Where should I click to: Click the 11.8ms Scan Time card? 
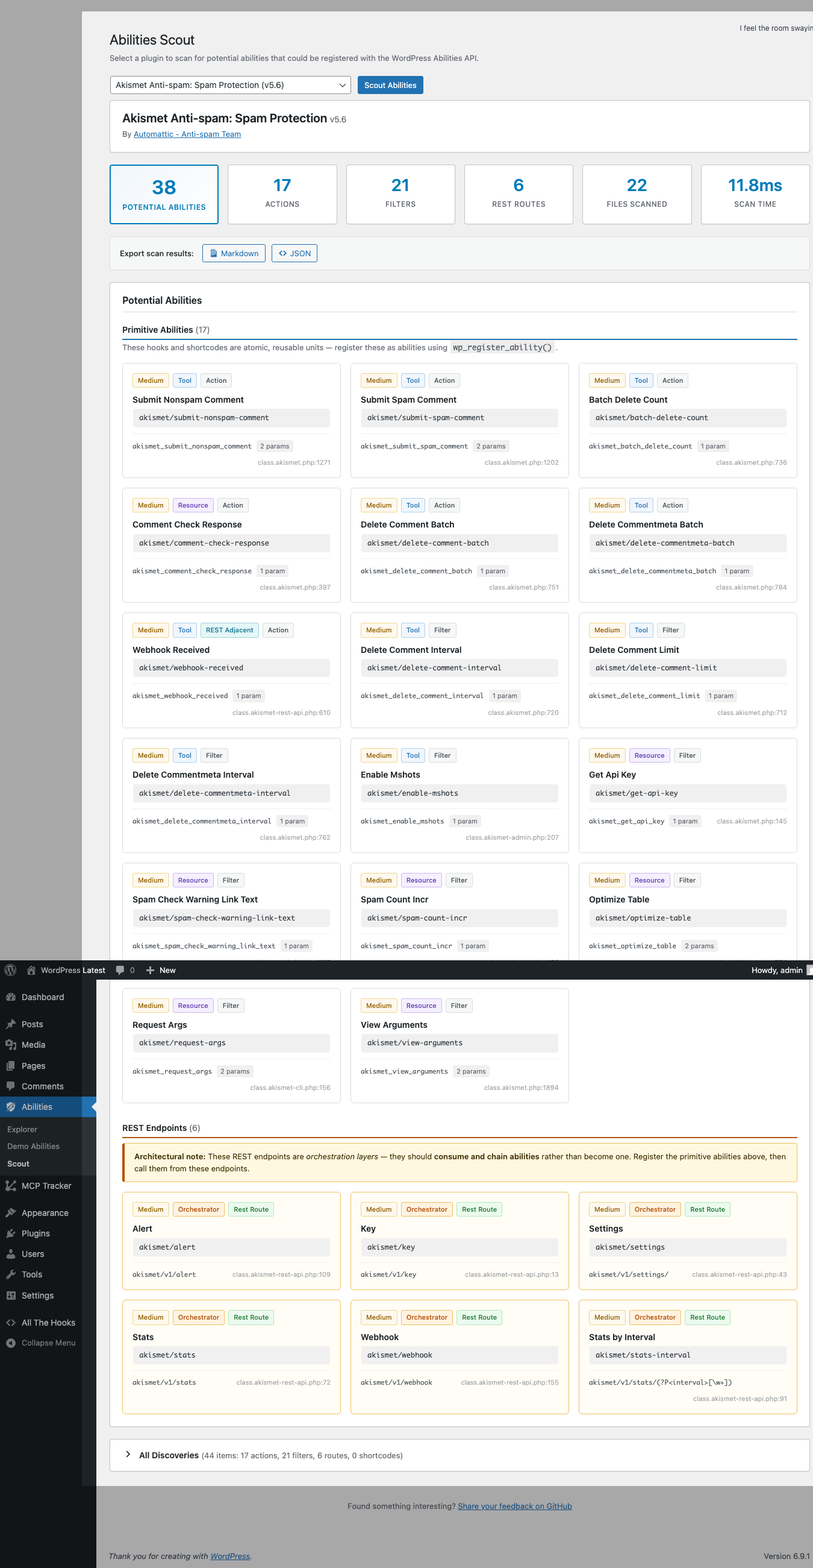[x=755, y=194]
